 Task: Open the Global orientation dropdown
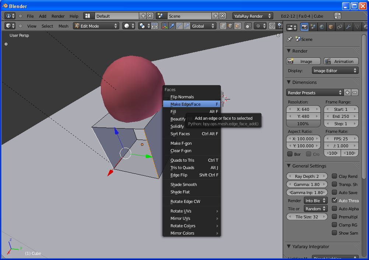[x=203, y=26]
